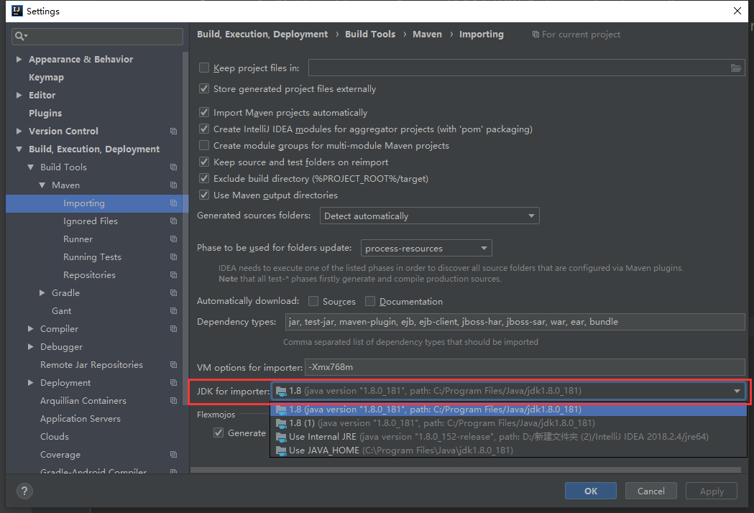754x513 pixels.
Task: Click project-level icon beside Build Tools
Action: tap(174, 167)
